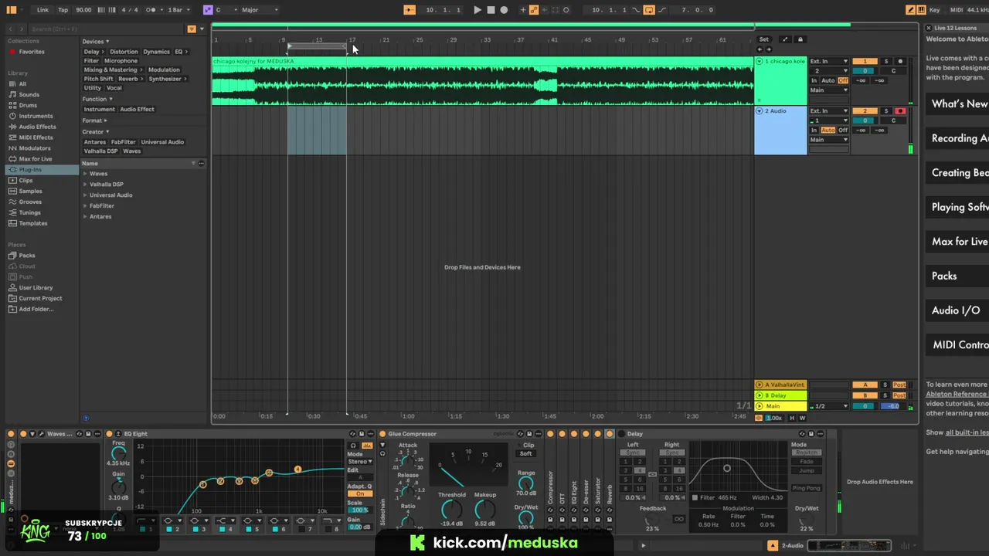Viewport: 989px width, 556px height.
Task: Open the root note C dropdown
Action: (x=226, y=10)
